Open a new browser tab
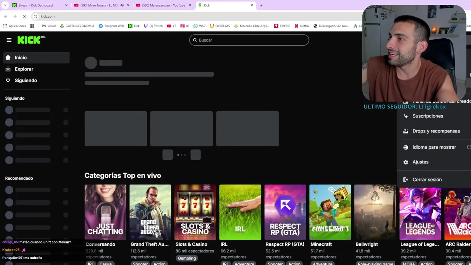The width and height of the screenshot is (471, 265). 261,5
